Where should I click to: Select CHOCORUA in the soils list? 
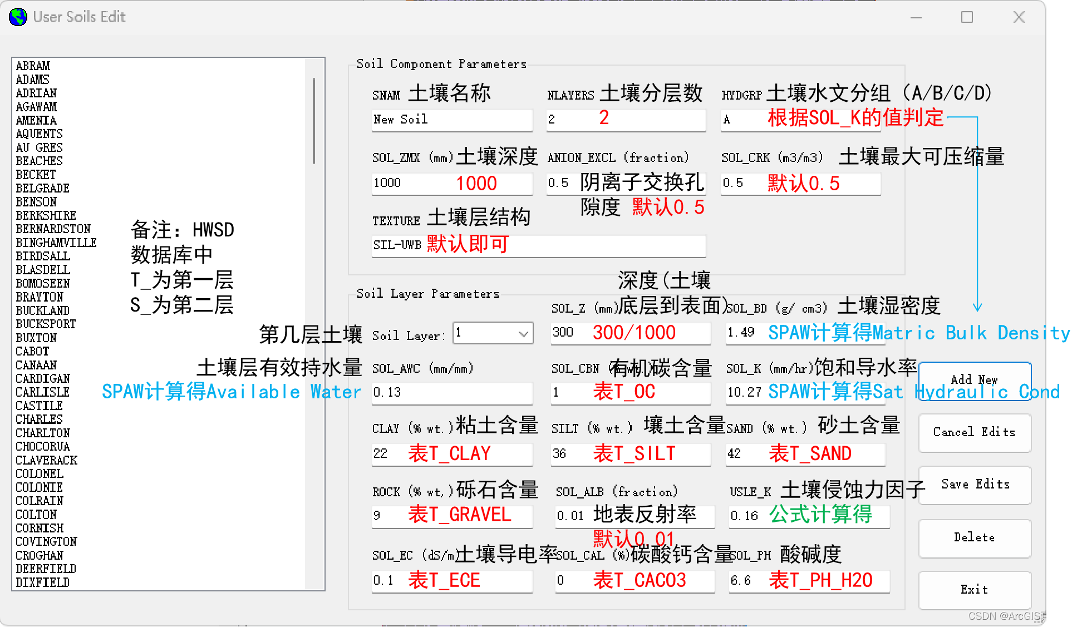coord(43,447)
